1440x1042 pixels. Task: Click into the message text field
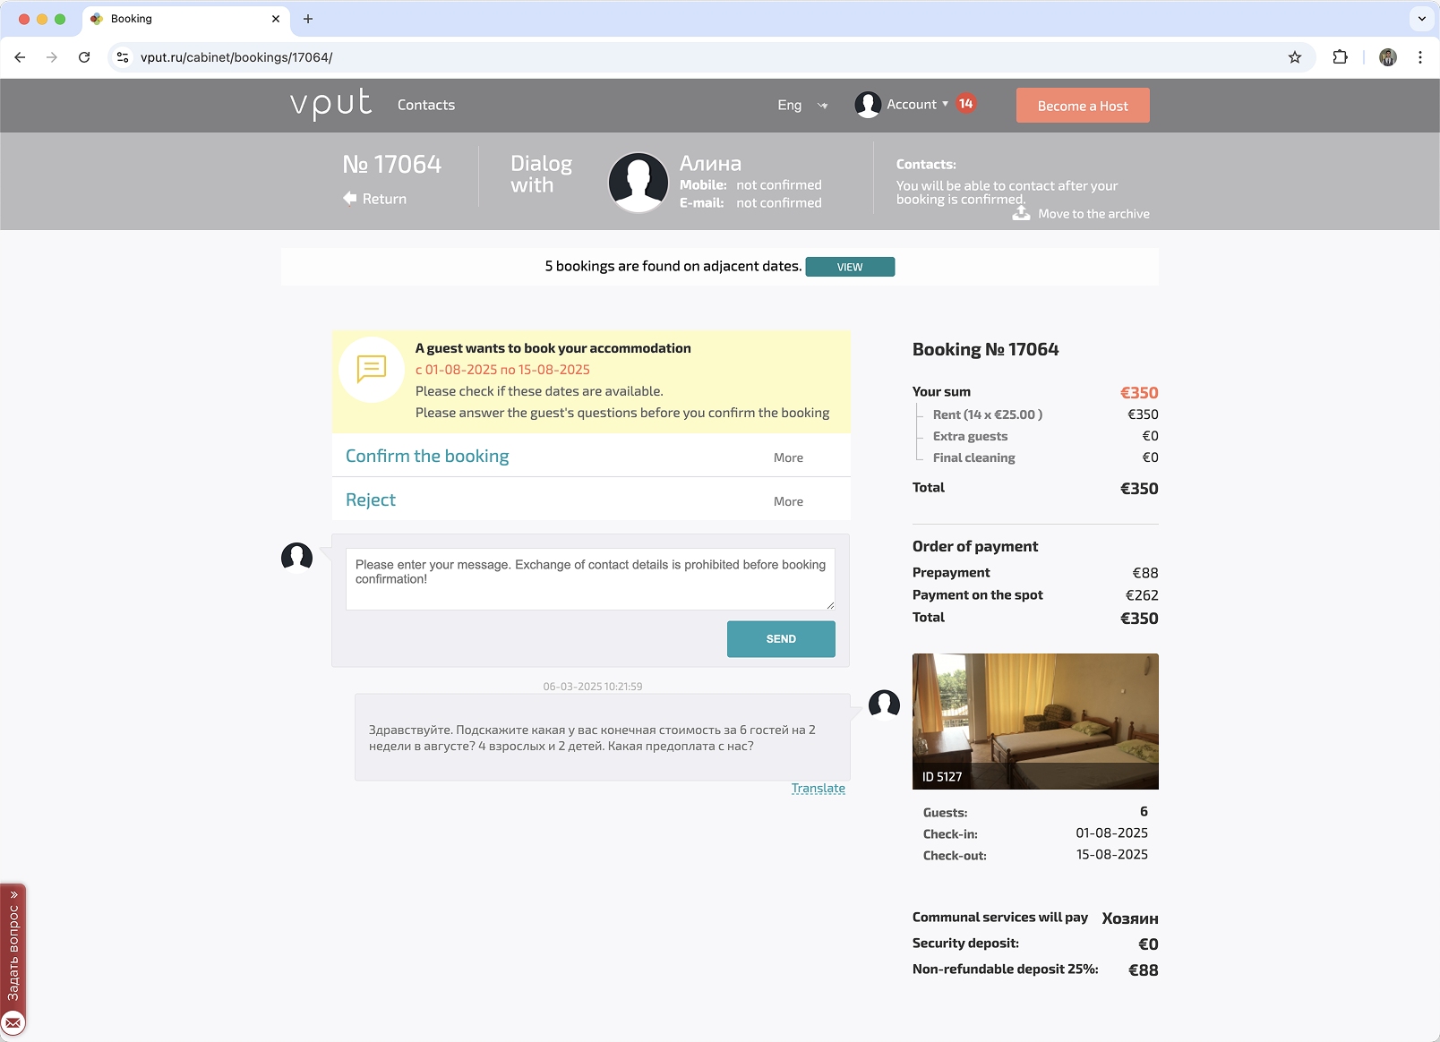point(590,578)
